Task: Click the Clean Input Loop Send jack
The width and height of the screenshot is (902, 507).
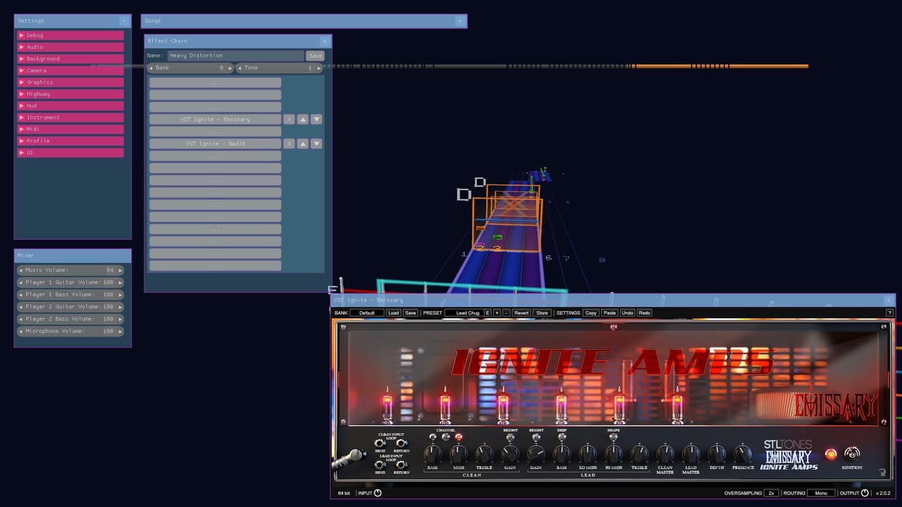Action: (x=380, y=444)
